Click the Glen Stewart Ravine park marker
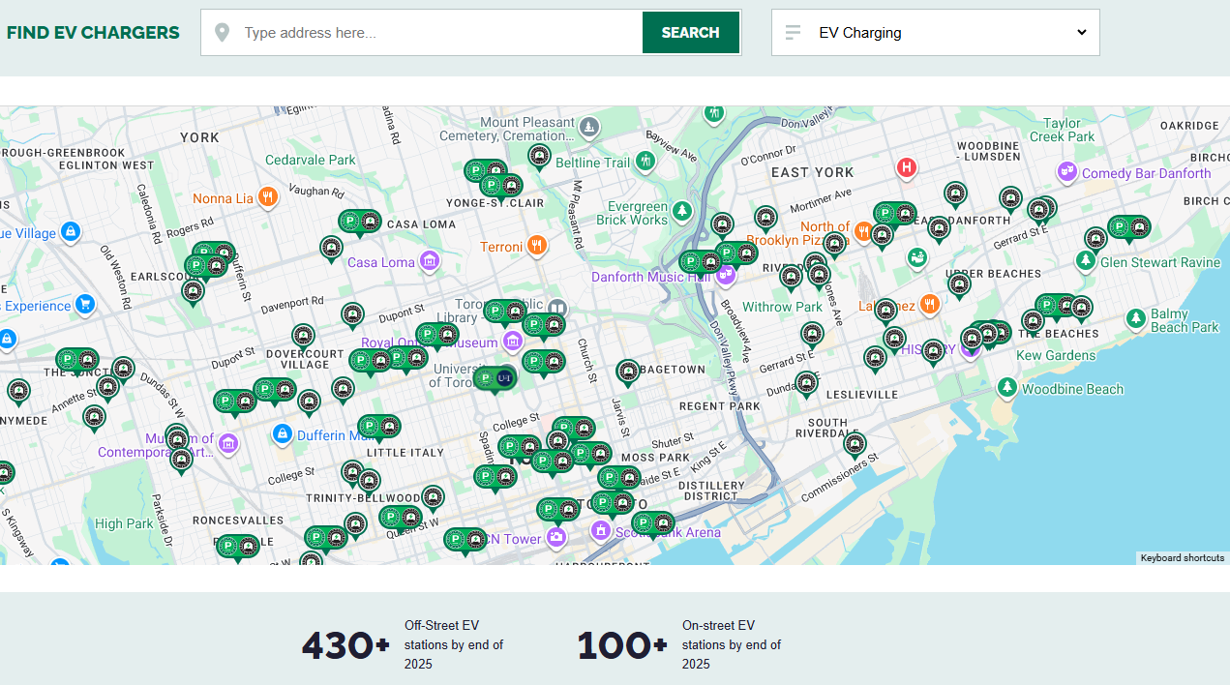Screen dimensions: 1230x685 [x=1086, y=261]
